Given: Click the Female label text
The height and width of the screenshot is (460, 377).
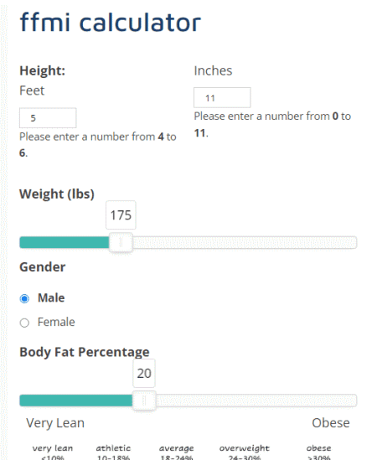Looking at the screenshot, I should [x=56, y=322].
